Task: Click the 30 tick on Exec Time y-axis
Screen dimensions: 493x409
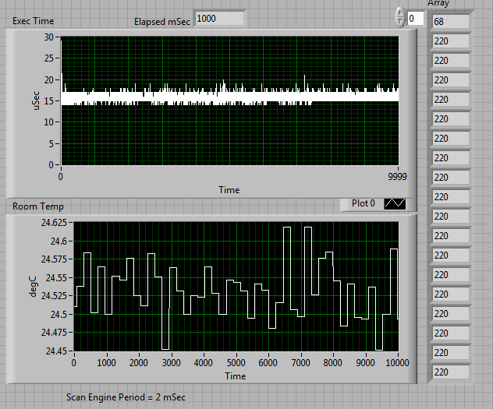Action: [48, 37]
